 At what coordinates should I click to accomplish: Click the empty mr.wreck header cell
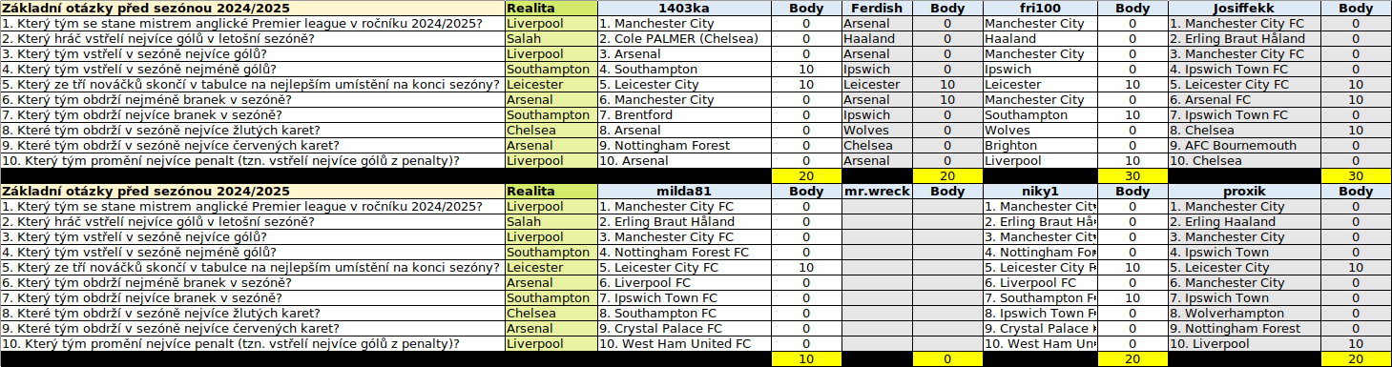[877, 191]
